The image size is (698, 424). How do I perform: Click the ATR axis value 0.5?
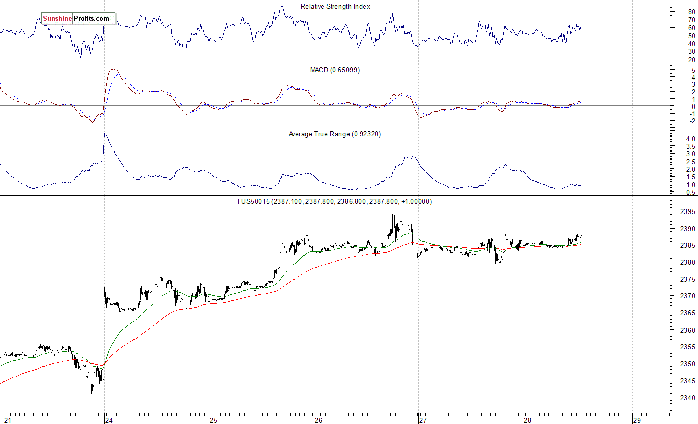tap(690, 193)
